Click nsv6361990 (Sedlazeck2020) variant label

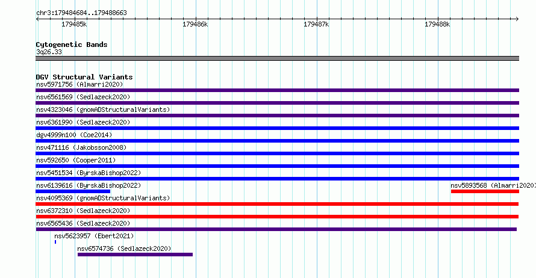[x=83, y=122]
